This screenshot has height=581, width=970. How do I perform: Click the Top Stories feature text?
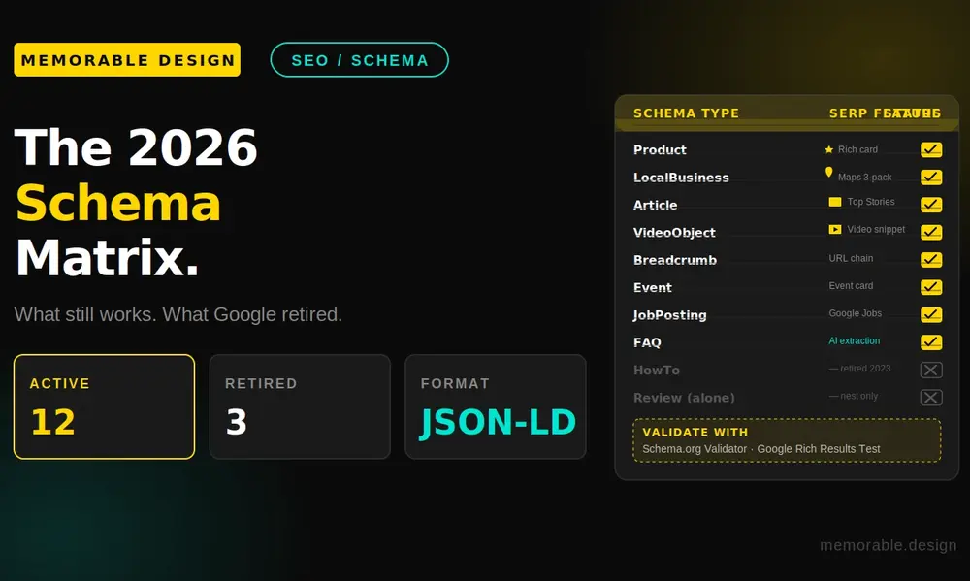(870, 202)
